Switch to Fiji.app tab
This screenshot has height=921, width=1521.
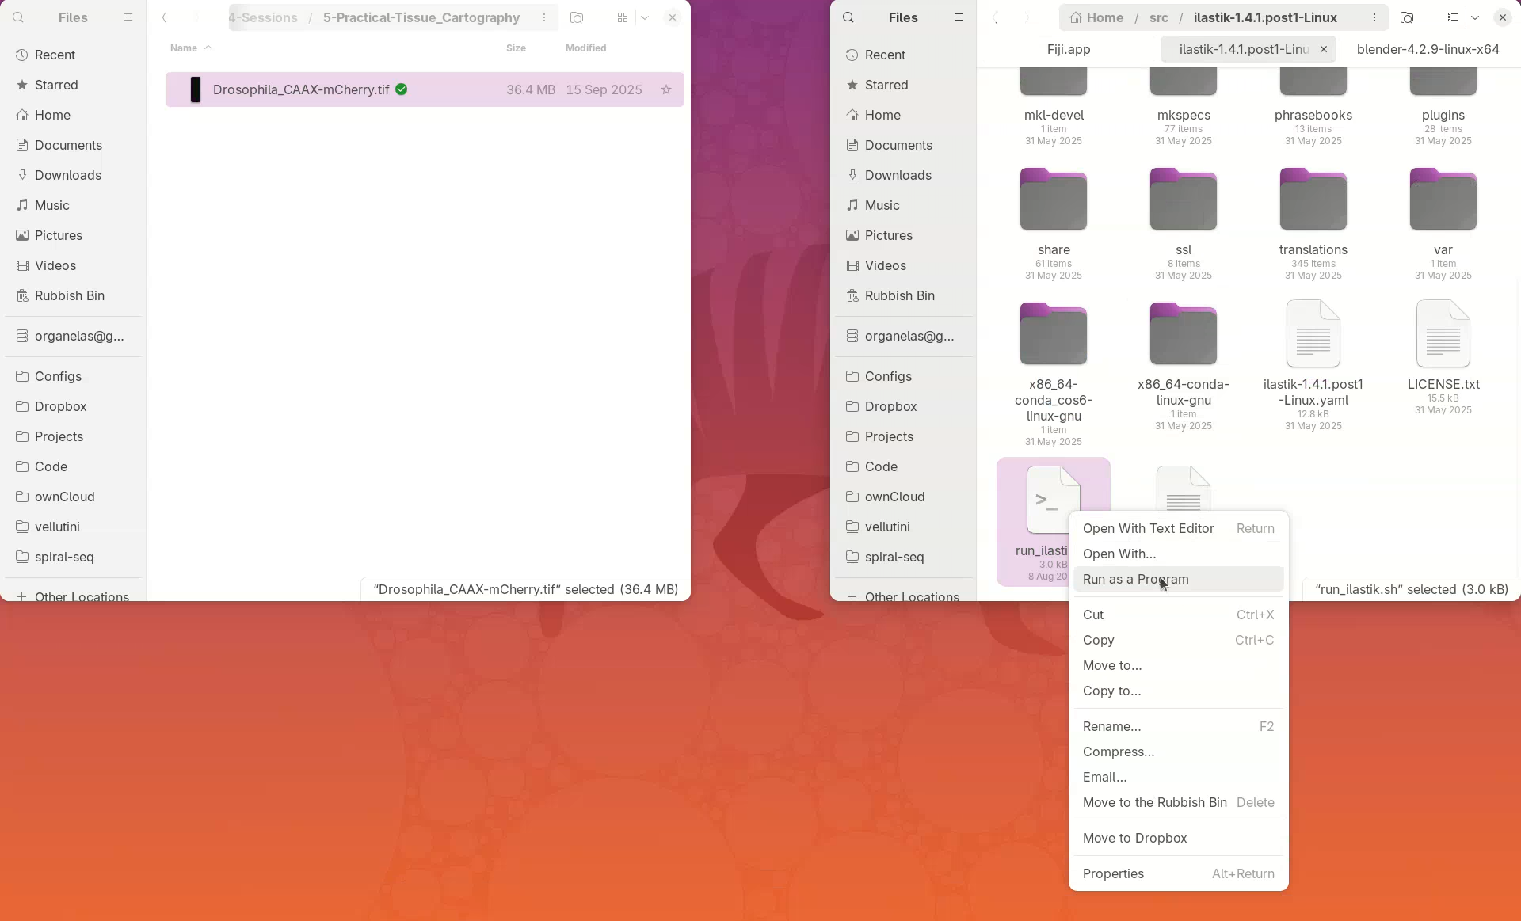tap(1069, 49)
